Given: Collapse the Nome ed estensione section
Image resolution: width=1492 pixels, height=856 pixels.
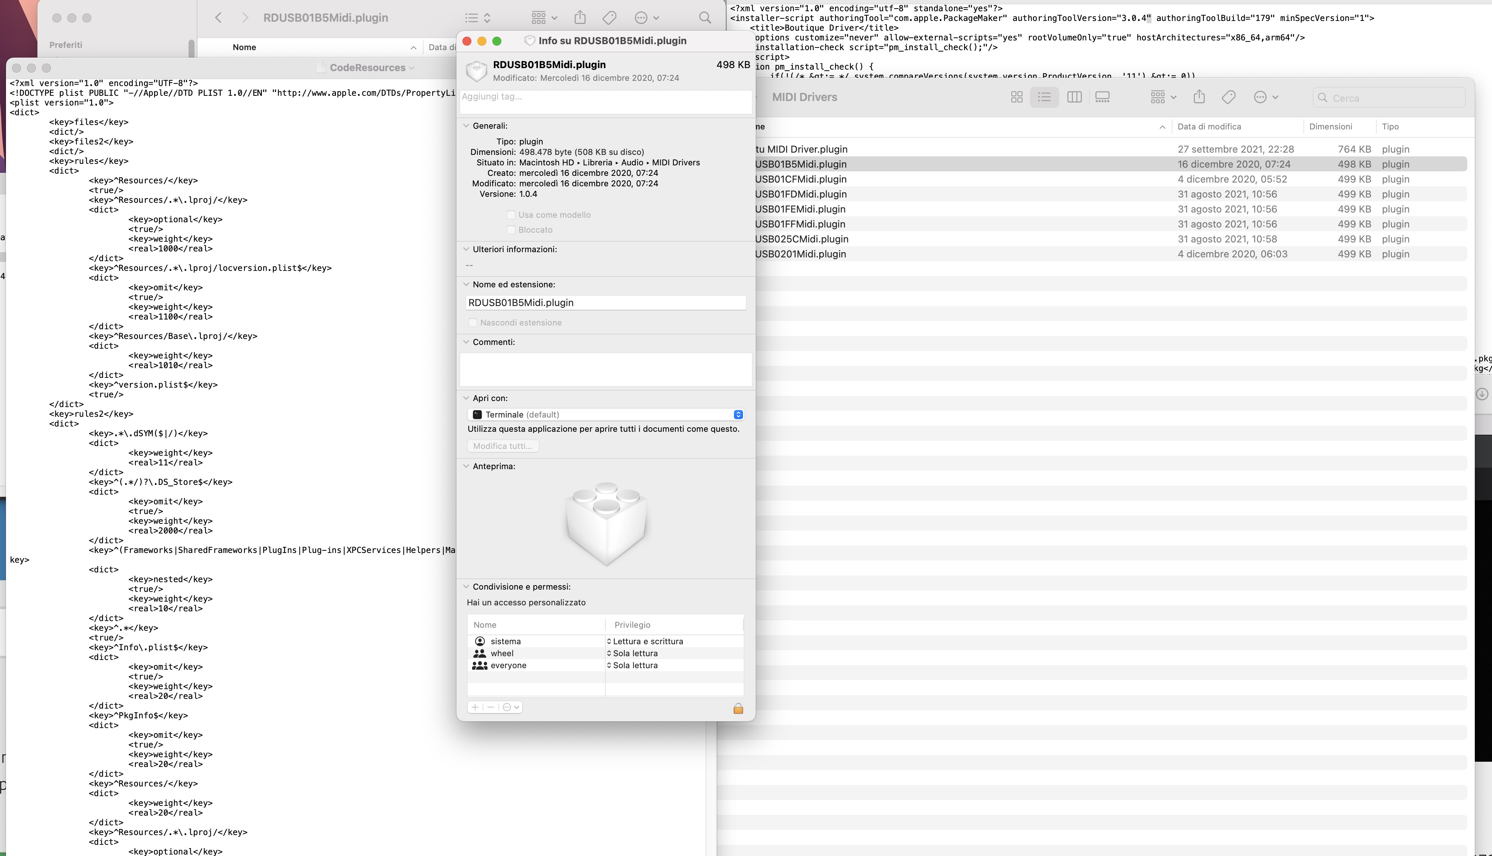Looking at the screenshot, I should pos(466,285).
